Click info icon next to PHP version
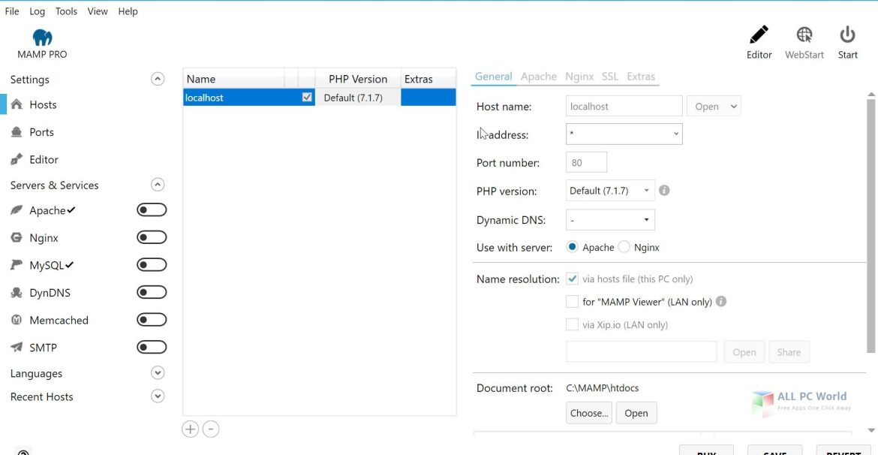Image resolution: width=878 pixels, height=455 pixels. (x=664, y=190)
